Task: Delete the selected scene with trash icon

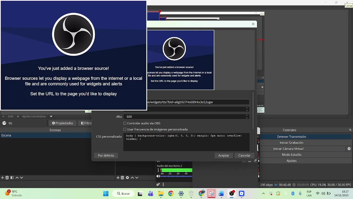Action: click(7, 178)
